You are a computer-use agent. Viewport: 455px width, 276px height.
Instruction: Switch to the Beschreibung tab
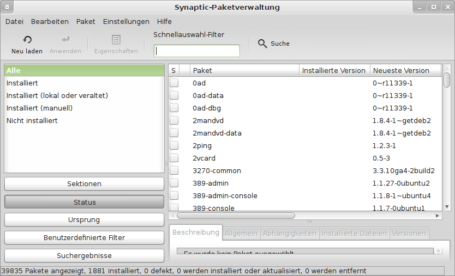click(x=196, y=232)
